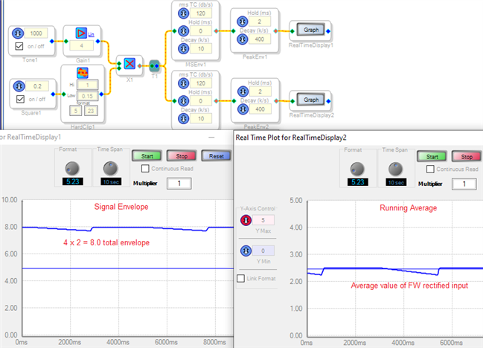This screenshot has width=483, height=348.
Task: Click the Lin link on Gain1
Action: click(x=91, y=34)
